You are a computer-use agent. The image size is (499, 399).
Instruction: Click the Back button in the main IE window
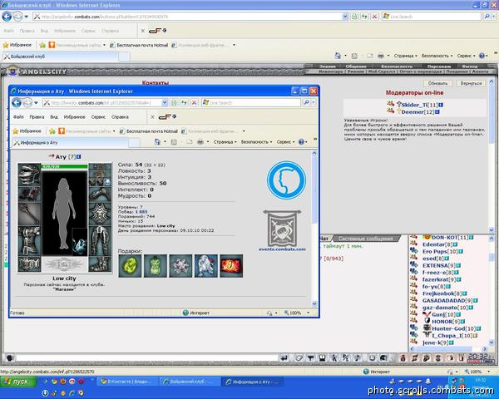[7, 17]
